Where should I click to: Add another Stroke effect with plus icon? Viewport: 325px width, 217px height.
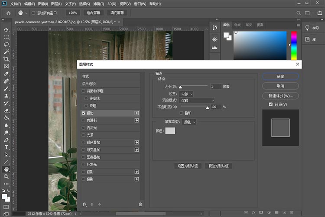click(137, 113)
